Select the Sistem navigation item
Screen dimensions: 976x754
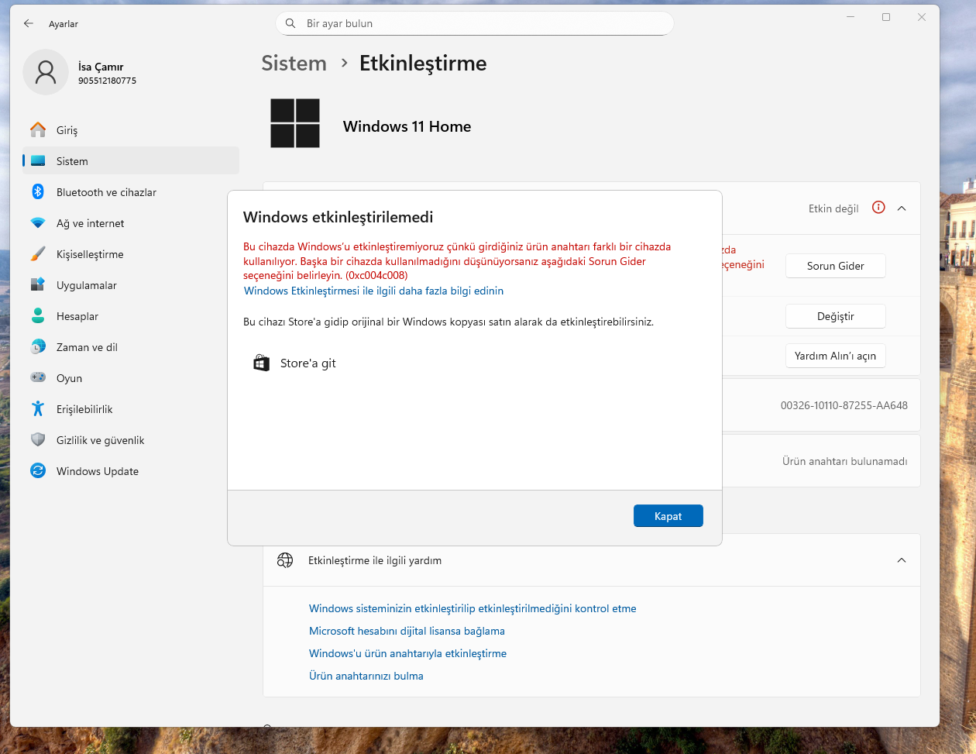point(131,161)
